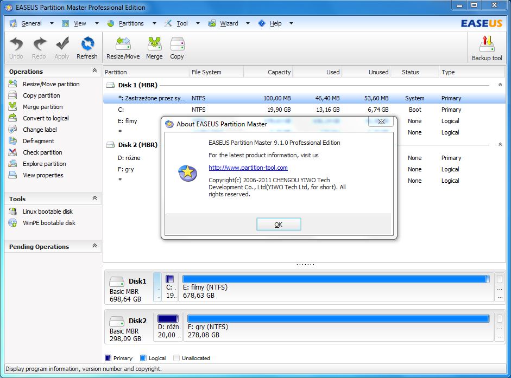Sort by Type column header
Image resolution: width=511 pixels, height=378 pixels.
(472, 72)
